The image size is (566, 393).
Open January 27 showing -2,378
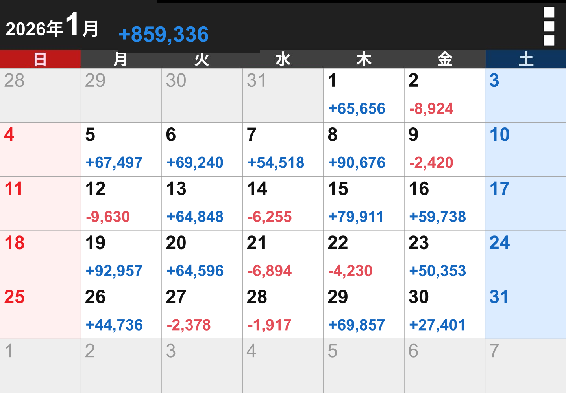coord(202,312)
